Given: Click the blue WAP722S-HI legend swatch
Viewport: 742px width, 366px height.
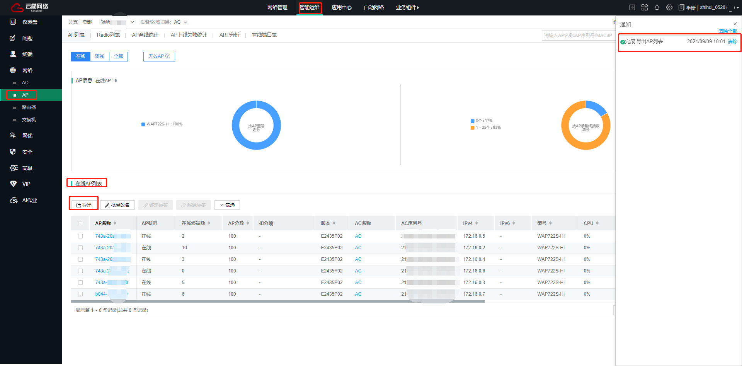Looking at the screenshot, I should [143, 124].
